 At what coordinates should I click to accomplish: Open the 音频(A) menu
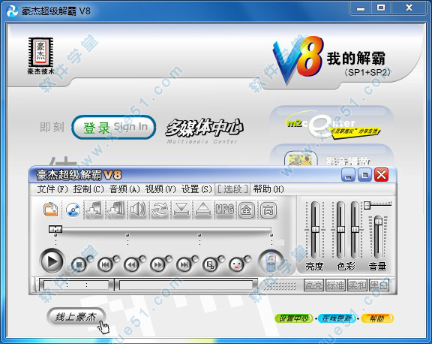(x=124, y=189)
